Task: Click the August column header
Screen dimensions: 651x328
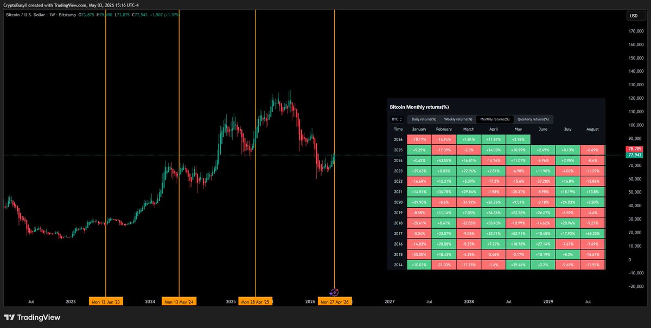Action: coord(592,130)
